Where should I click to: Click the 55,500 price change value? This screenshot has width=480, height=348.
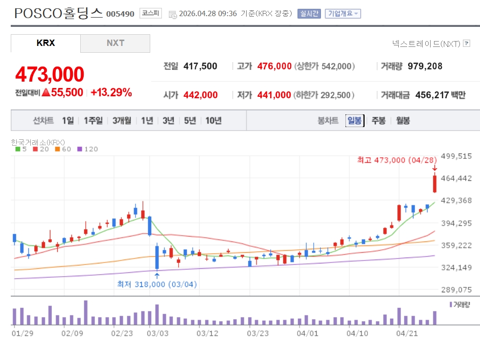(67, 92)
